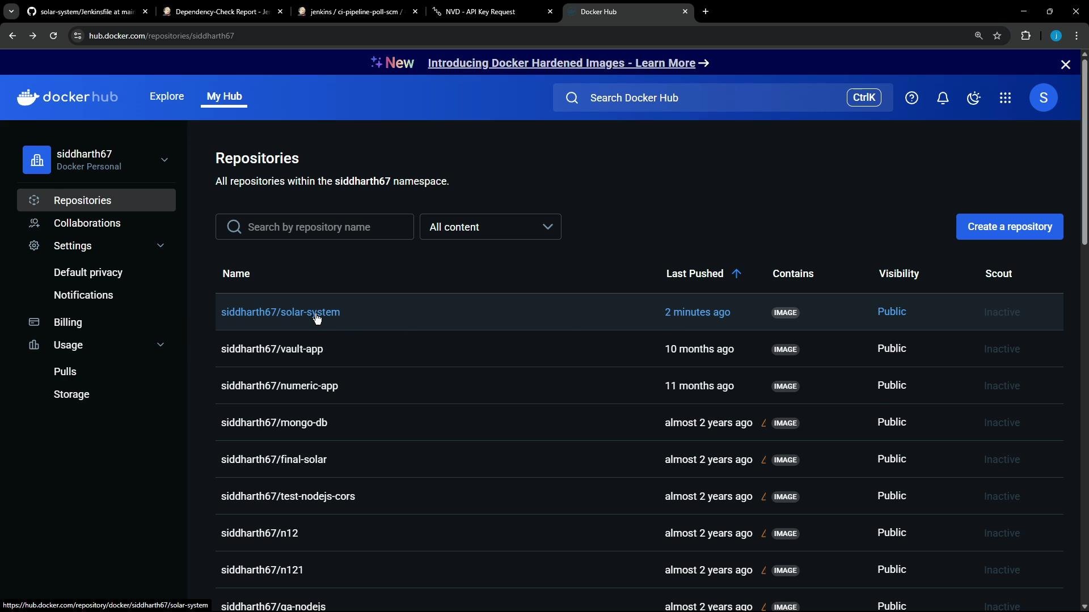
Task: Click the Settings gear icon in sidebar
Action: pyautogui.click(x=34, y=245)
